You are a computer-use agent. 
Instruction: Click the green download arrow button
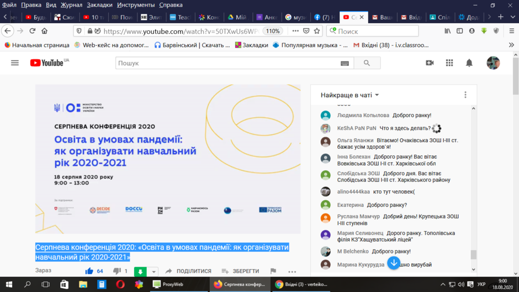pos(140,272)
